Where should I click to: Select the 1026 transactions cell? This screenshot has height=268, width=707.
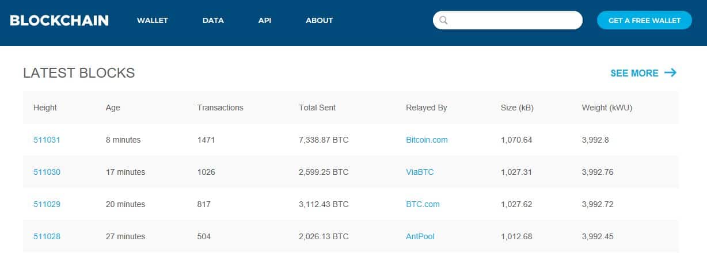[206, 172]
